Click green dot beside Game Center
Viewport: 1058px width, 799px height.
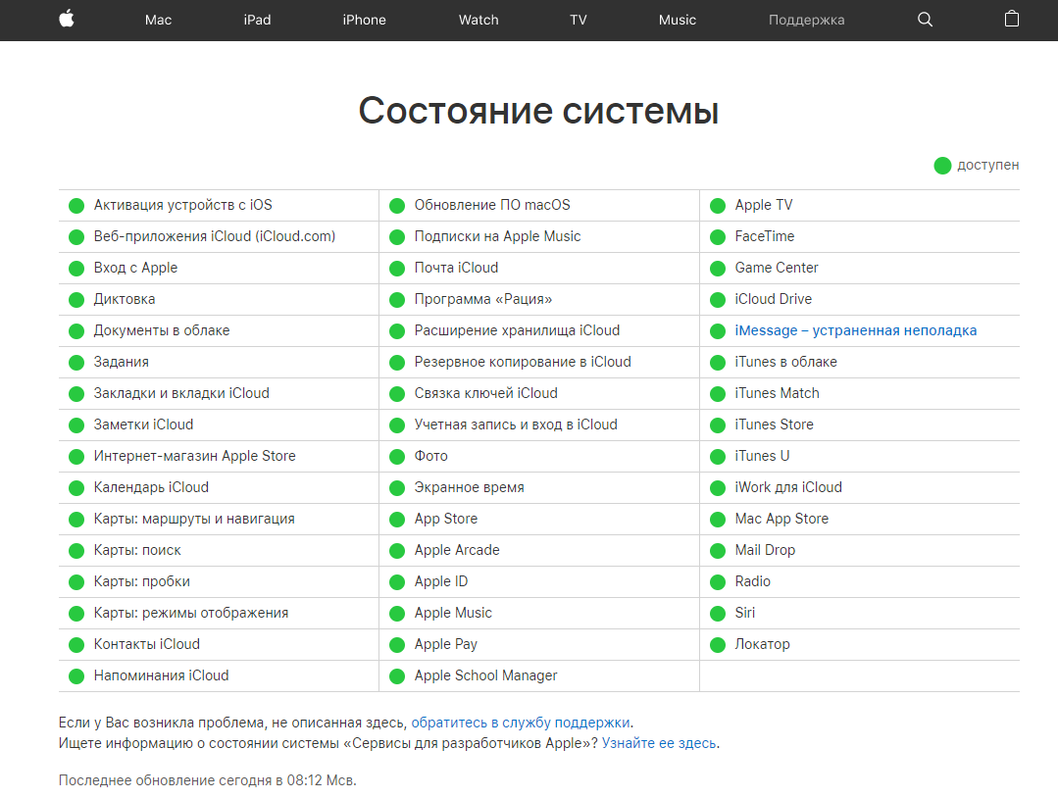(717, 269)
